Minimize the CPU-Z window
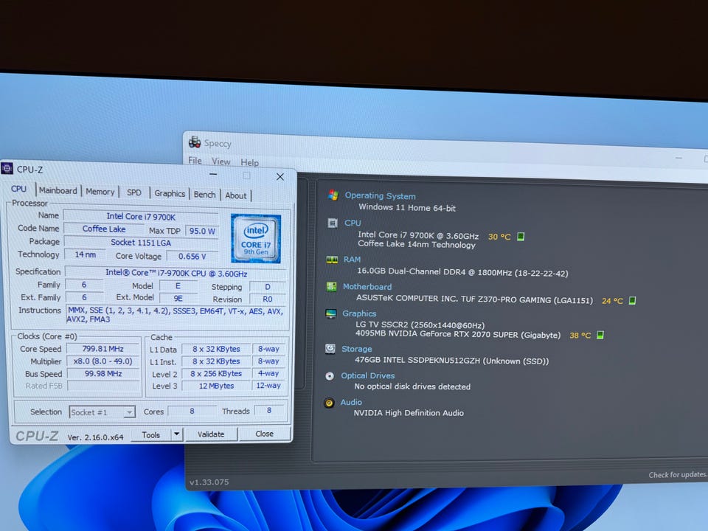The image size is (708, 531). (213, 174)
